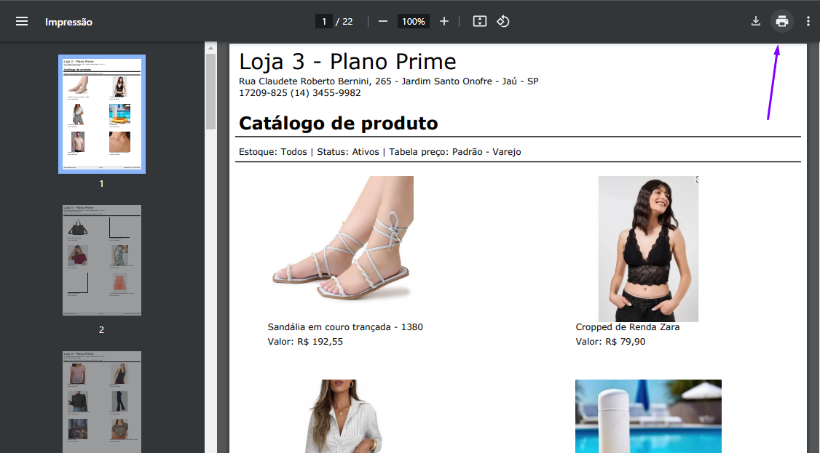The height and width of the screenshot is (453, 820).
Task: Click the 'Loja 3 - Plano Prime' heading
Action: [347, 62]
